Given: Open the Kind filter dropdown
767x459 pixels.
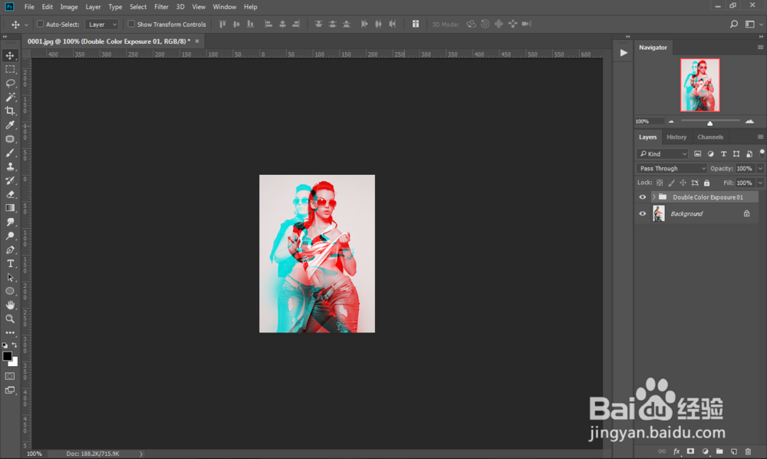Looking at the screenshot, I should tap(663, 154).
